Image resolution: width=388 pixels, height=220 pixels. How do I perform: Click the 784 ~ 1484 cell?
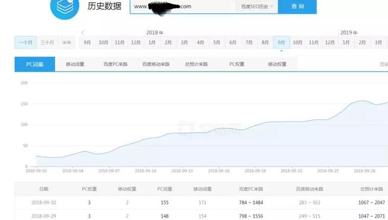(251, 202)
